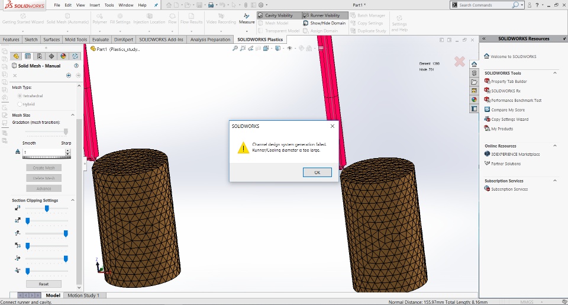Open Copy Settings Wizard
The image size is (568, 305).
(x=506, y=119)
